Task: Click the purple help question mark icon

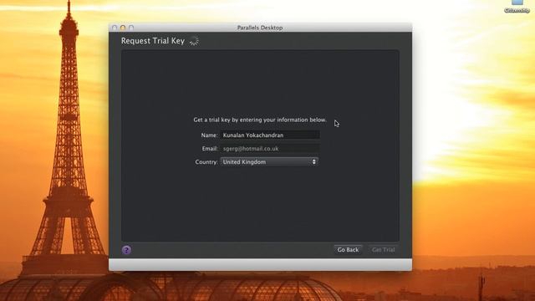Action: (x=126, y=250)
